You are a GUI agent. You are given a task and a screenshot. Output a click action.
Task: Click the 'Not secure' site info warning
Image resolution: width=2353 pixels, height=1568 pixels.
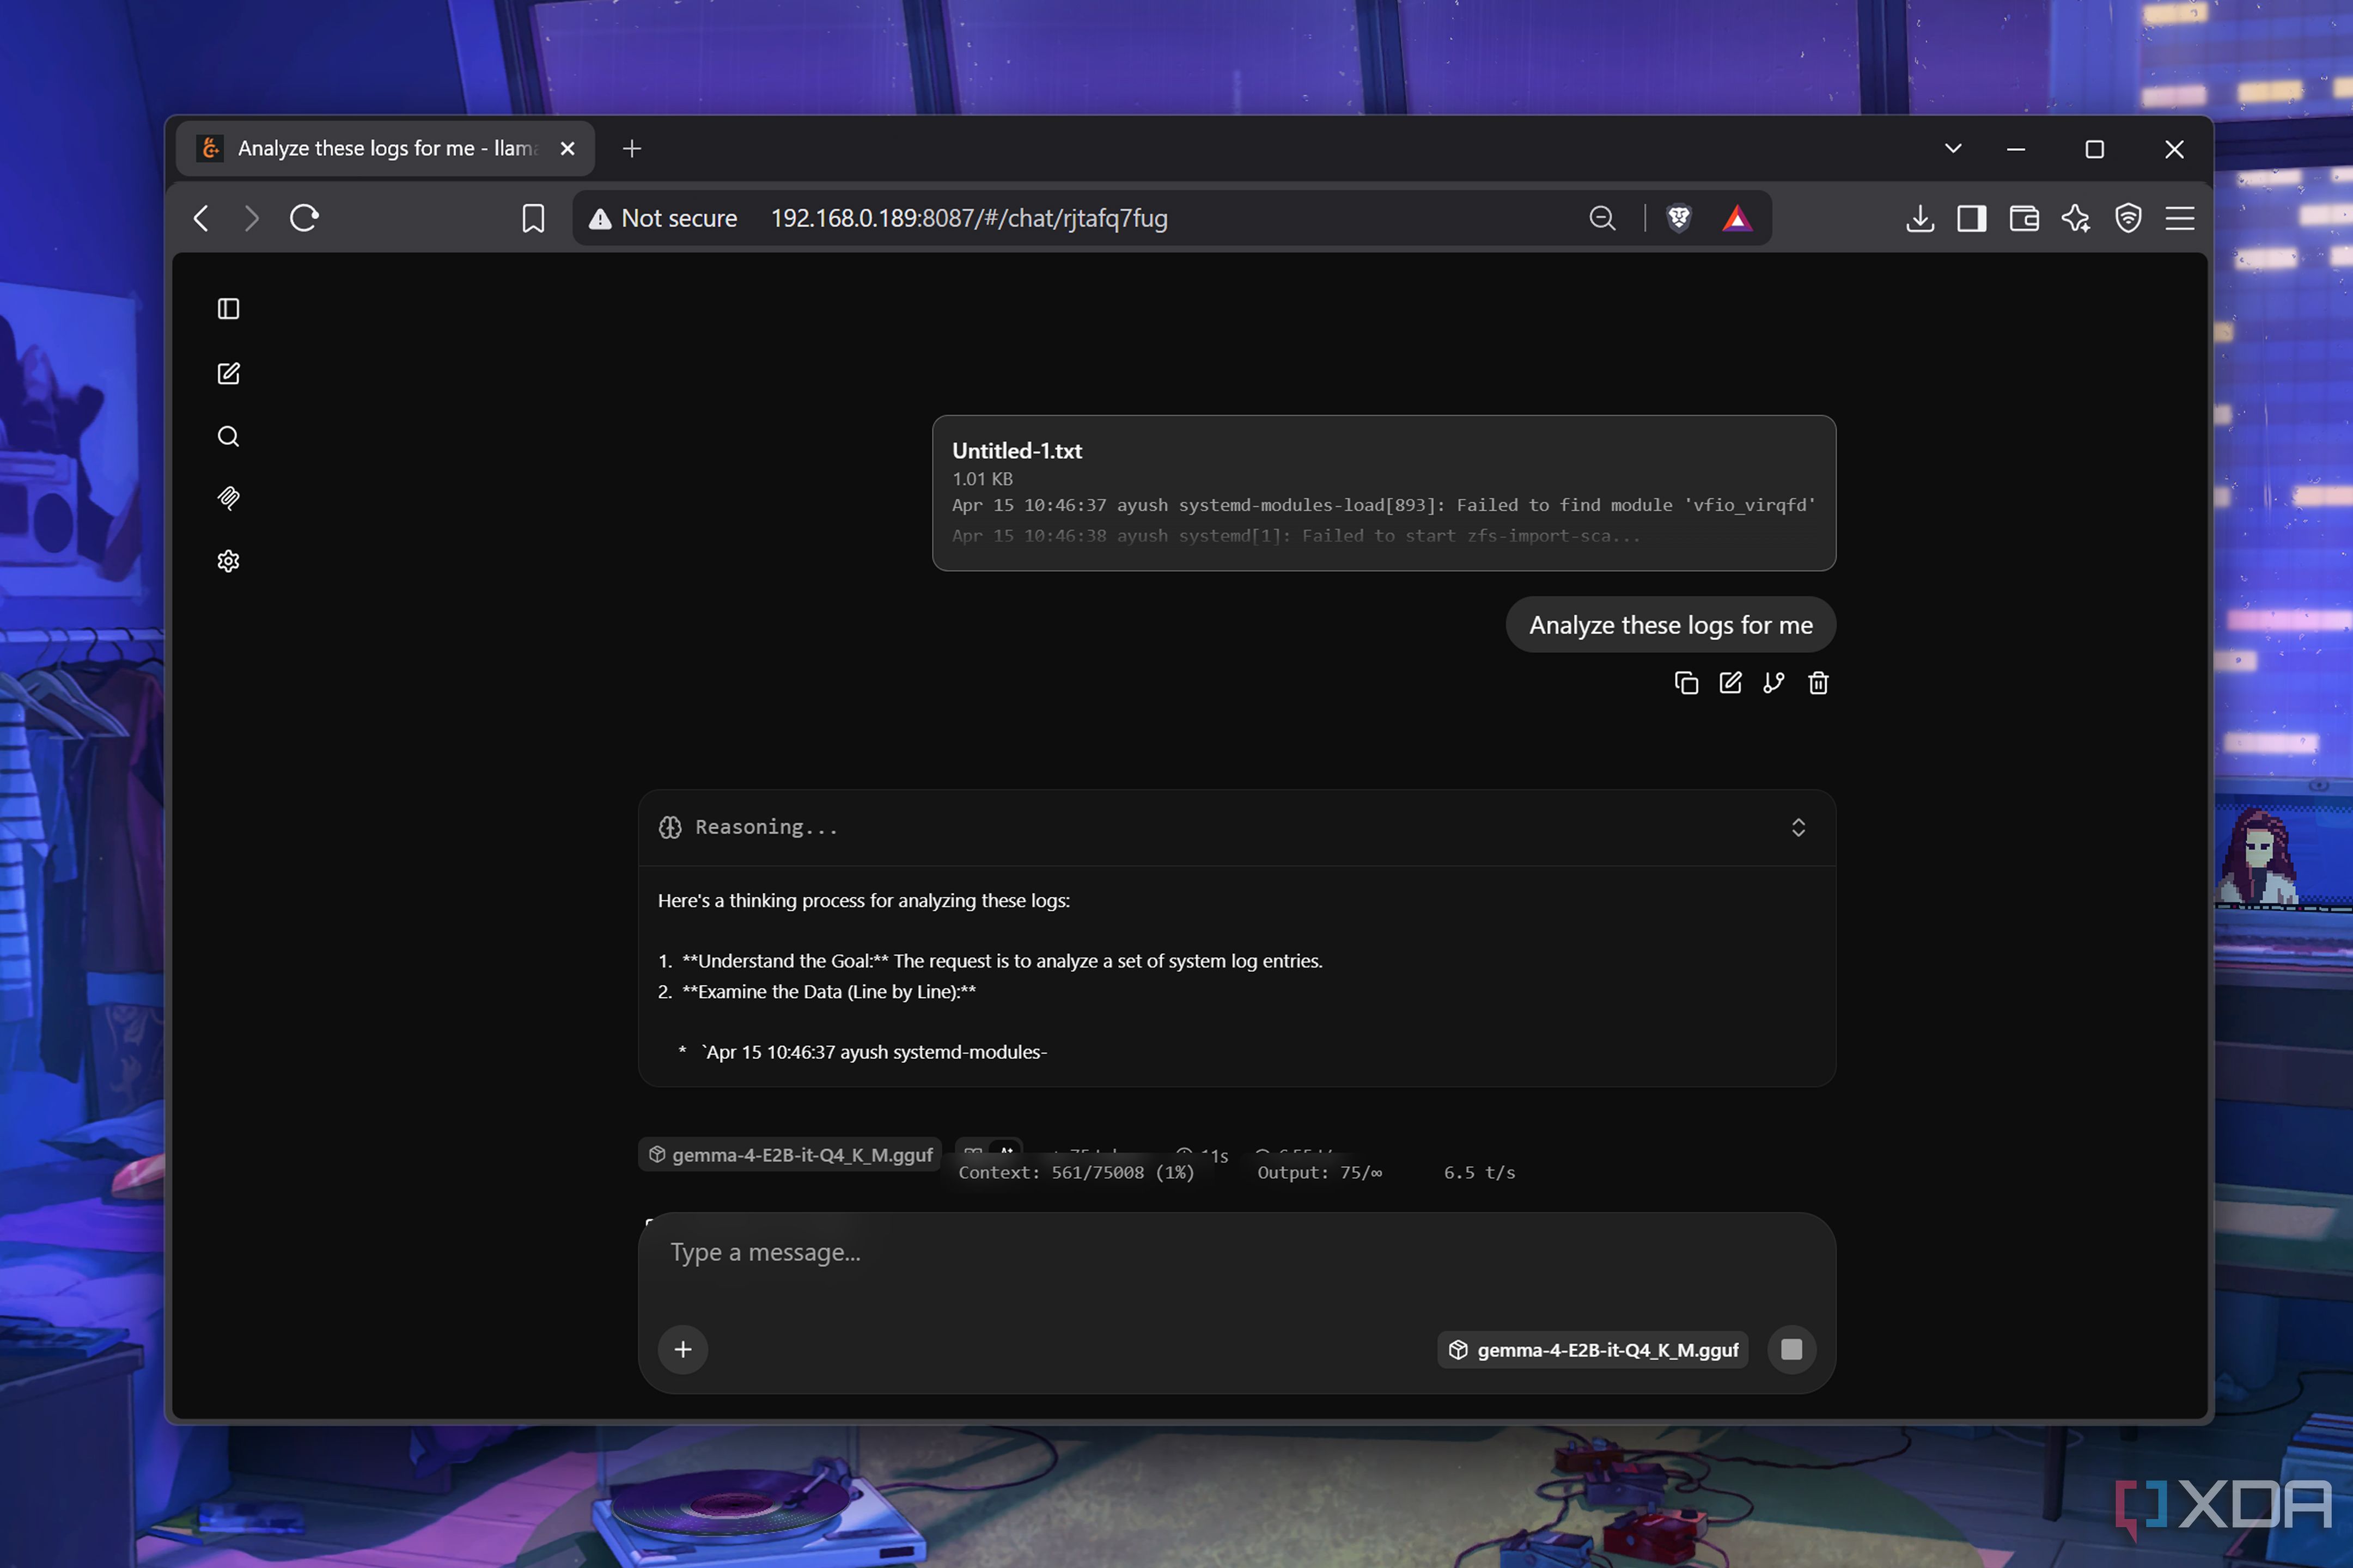click(662, 218)
